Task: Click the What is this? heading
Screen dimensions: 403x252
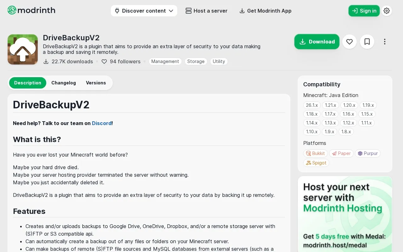Action: coord(37,140)
